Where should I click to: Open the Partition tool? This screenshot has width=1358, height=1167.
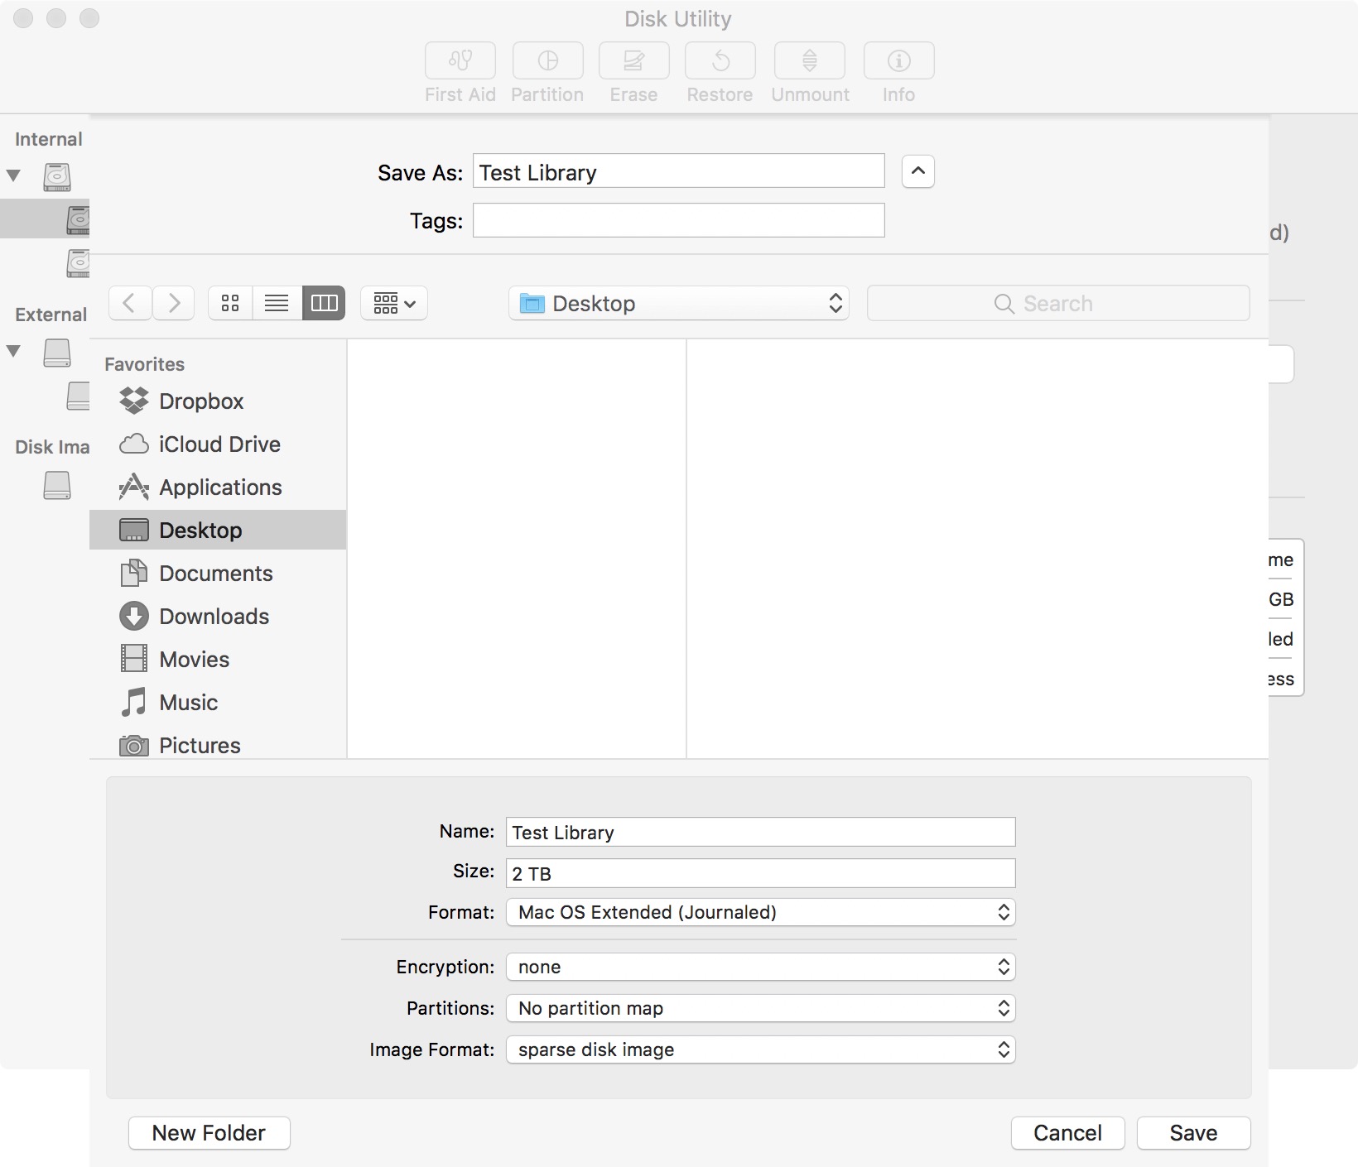(547, 71)
